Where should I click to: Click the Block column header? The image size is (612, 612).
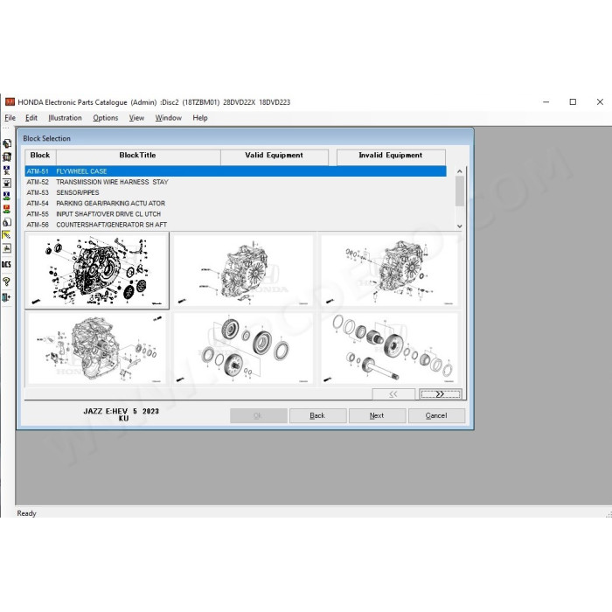pyautogui.click(x=40, y=156)
